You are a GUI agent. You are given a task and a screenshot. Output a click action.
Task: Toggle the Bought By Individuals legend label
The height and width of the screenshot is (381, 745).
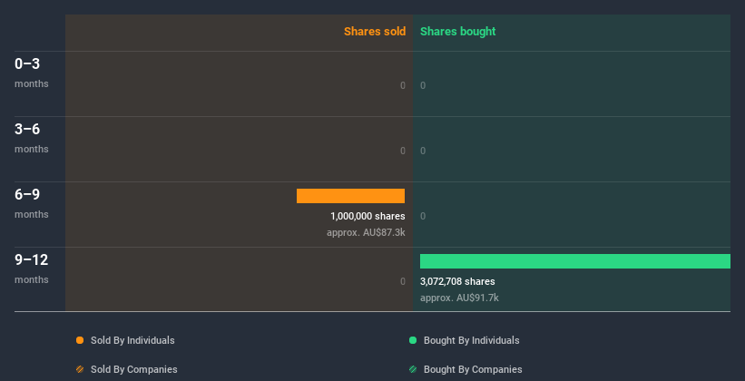coord(471,340)
